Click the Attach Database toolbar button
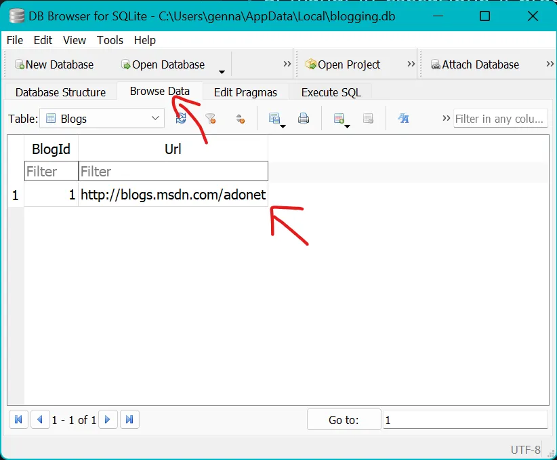The height and width of the screenshot is (460, 557). pyautogui.click(x=475, y=64)
